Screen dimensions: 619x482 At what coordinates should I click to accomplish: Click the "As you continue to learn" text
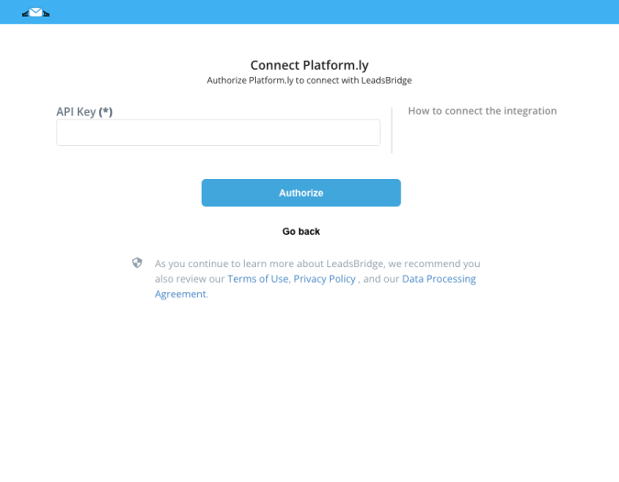click(x=210, y=263)
